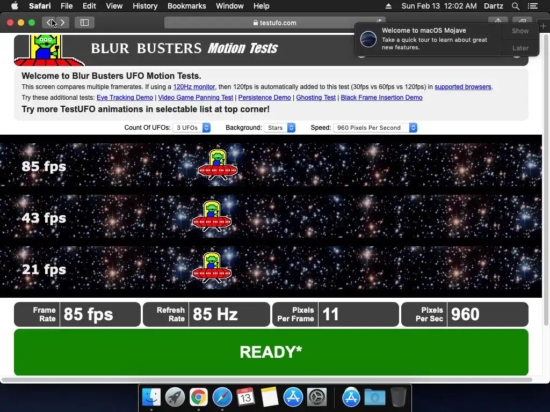Click the Dartz user name in menu bar
Screen dimensions: 550x412
point(493,6)
